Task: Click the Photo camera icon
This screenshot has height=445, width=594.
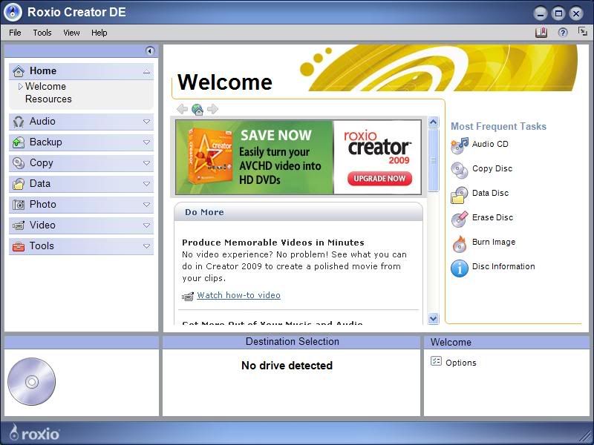Action: 18,205
